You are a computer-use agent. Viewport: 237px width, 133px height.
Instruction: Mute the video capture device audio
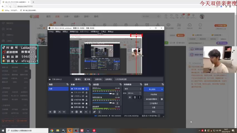113,103
